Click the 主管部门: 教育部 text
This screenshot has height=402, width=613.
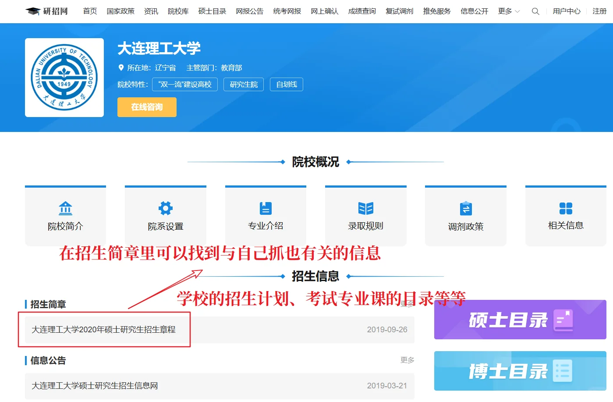click(x=214, y=68)
